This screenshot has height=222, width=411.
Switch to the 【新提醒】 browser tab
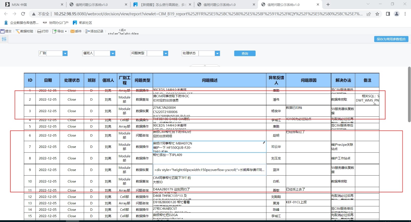tap(162, 5)
